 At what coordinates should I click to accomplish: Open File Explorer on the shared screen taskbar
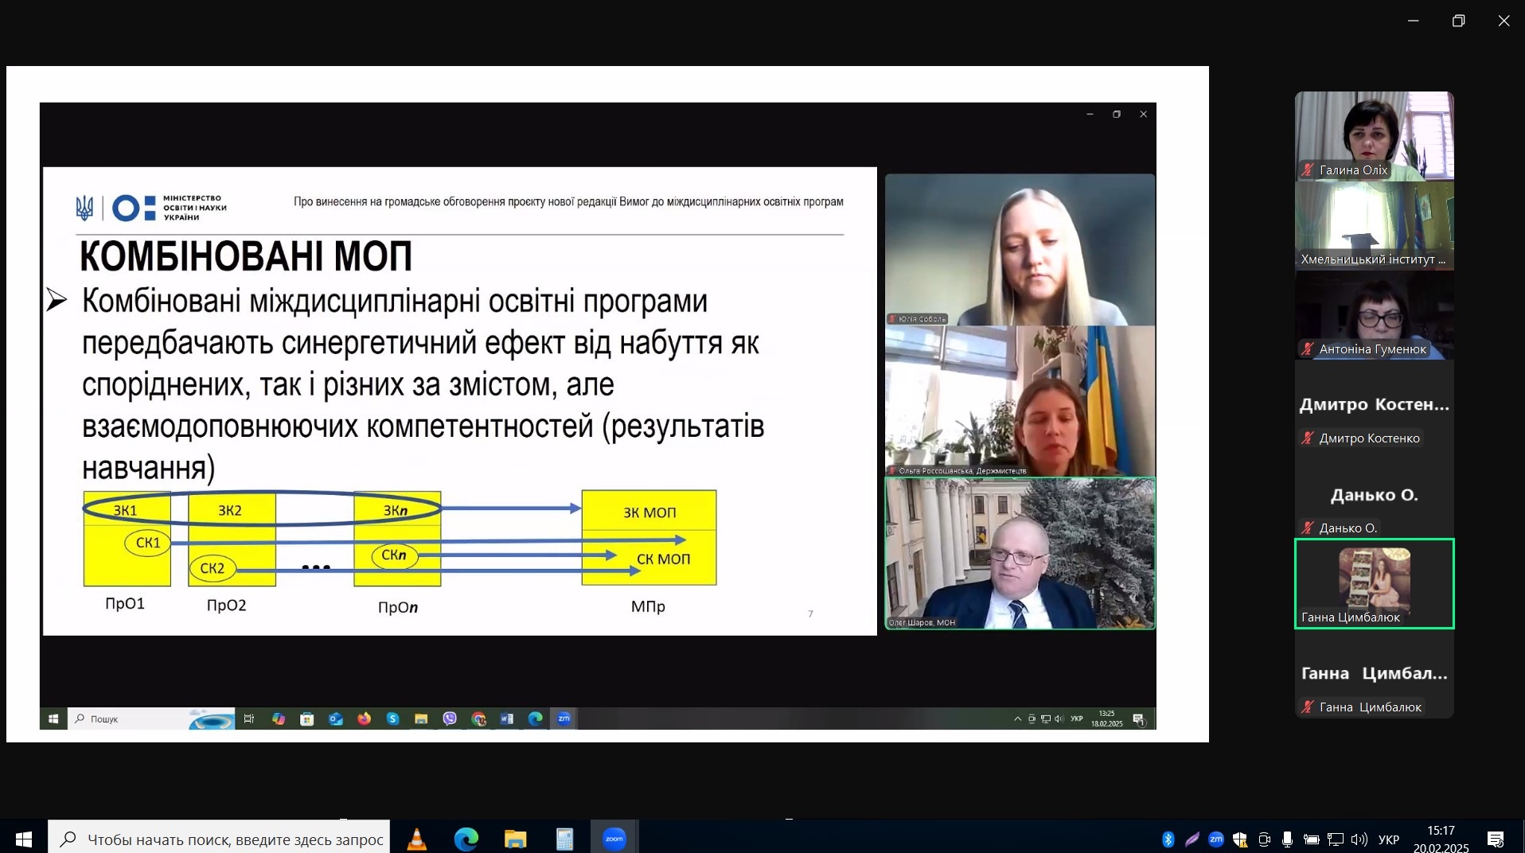pyautogui.click(x=421, y=719)
